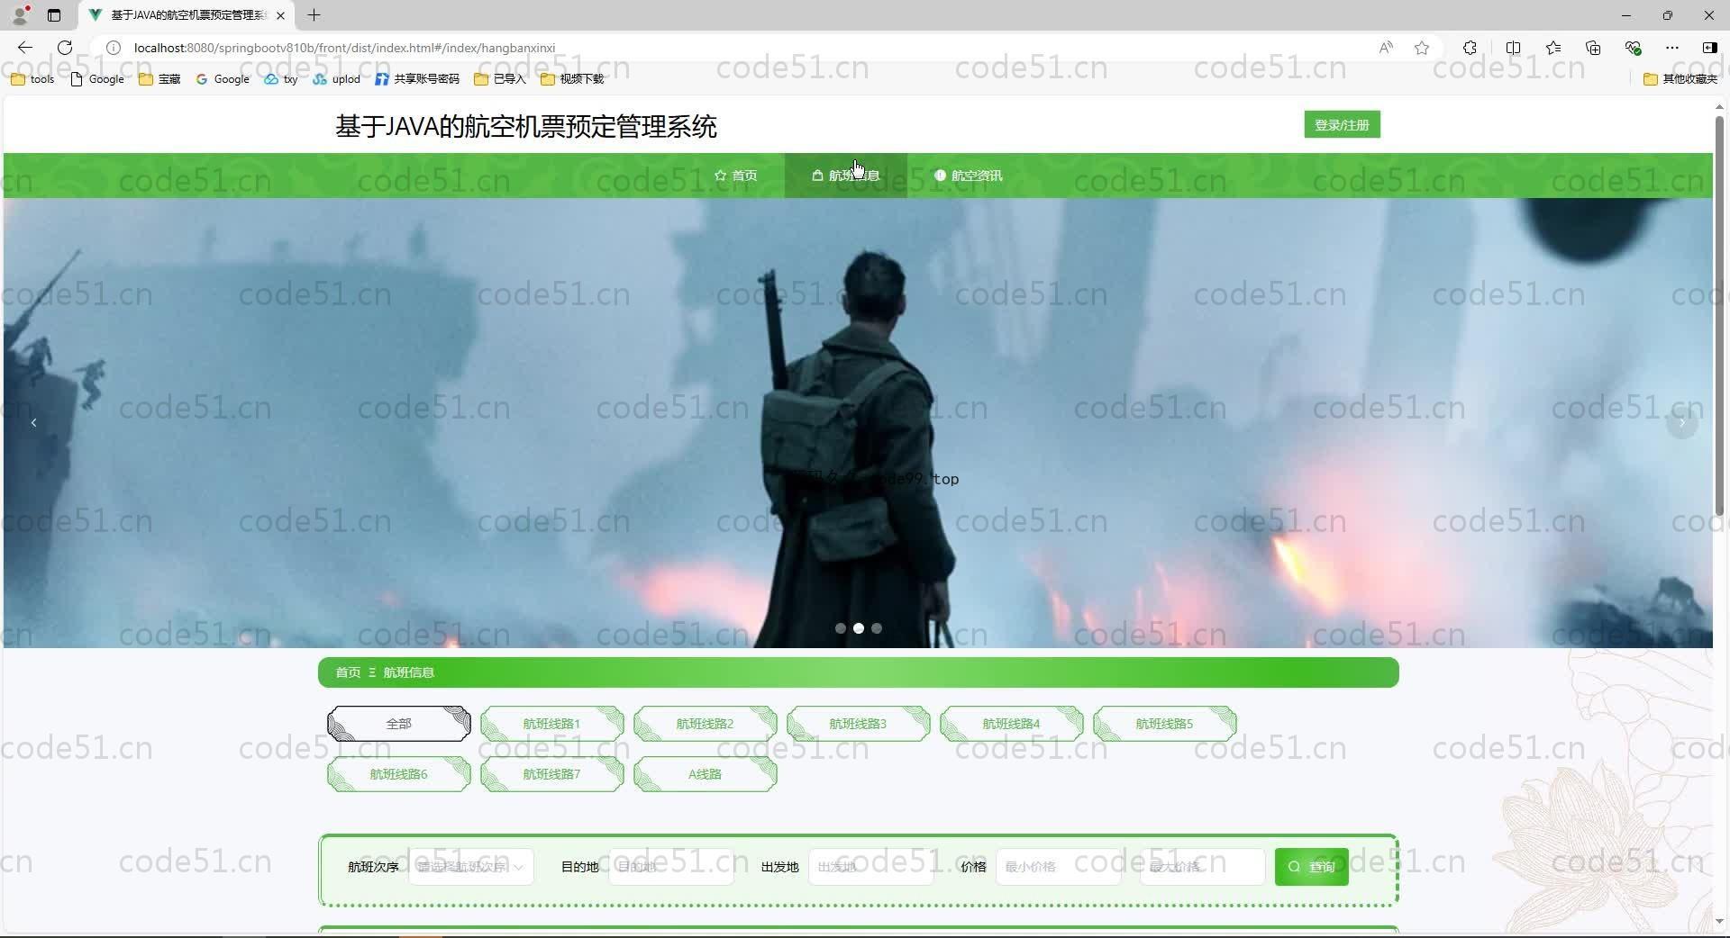Open the 其他收藏夹 folder
1730x938 pixels.
coord(1680,79)
